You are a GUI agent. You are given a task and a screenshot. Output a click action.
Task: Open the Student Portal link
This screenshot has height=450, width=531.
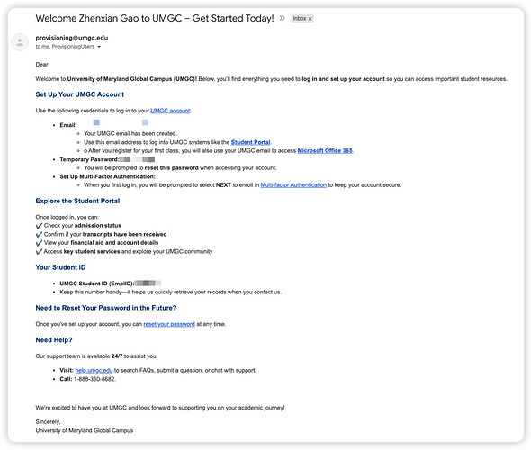250,142
